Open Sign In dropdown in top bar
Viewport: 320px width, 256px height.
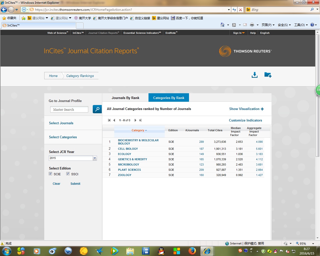pyautogui.click(x=239, y=33)
